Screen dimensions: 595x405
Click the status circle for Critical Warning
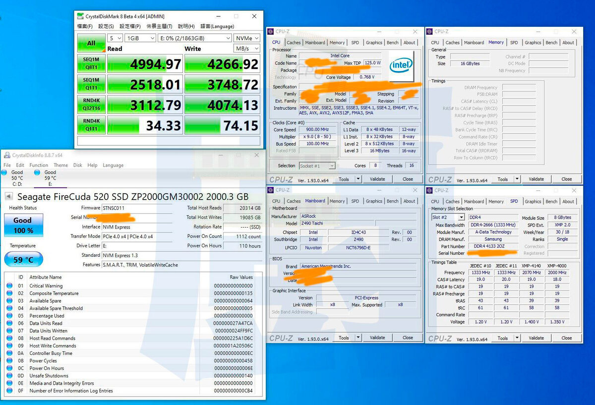[x=9, y=286]
